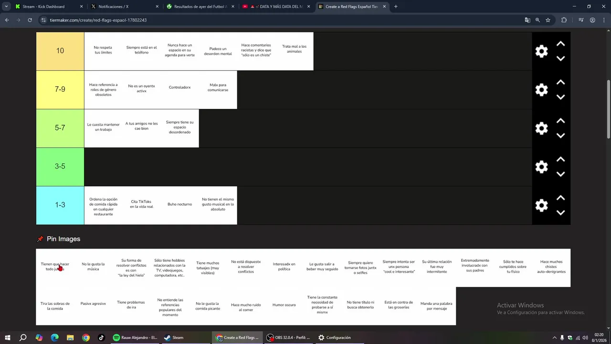Switch to DATA Y MÁS DATA tab
Screen dimensions: 611x344
click(x=277, y=7)
